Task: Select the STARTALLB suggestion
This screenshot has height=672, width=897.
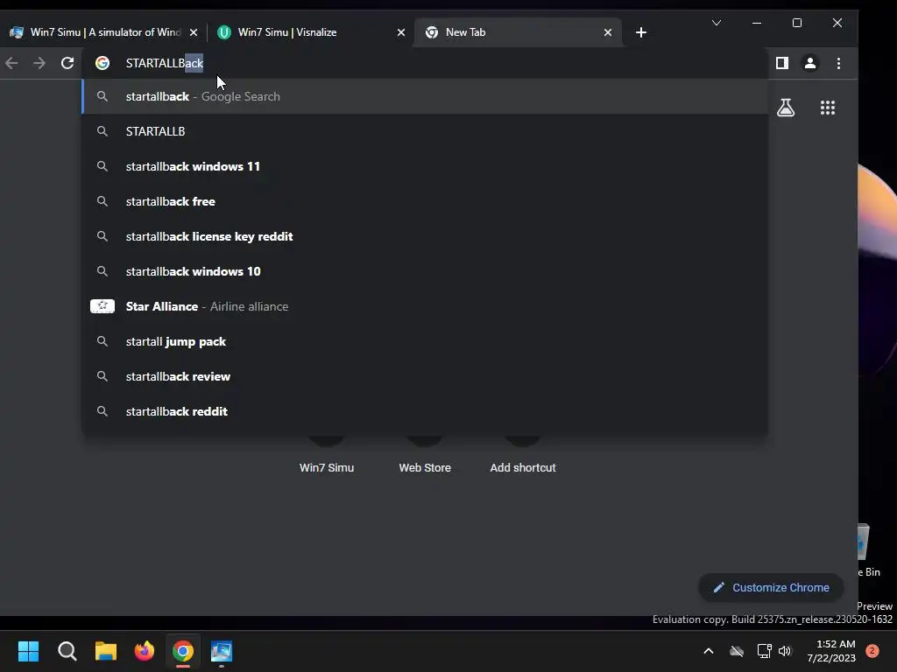Action: point(425,131)
